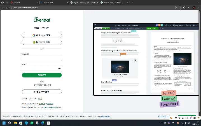Click edit pencil icon on figure
This screenshot has height=126, width=201.
click(x=135, y=61)
